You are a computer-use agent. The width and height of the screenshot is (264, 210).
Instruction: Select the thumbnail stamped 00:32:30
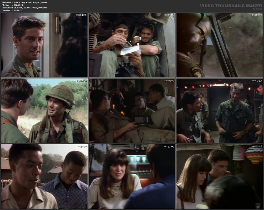tap(44, 176)
